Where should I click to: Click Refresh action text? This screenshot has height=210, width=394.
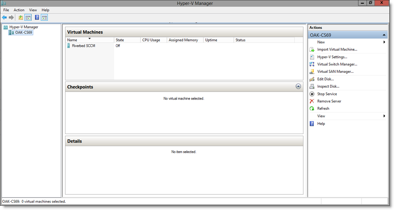tap(323, 108)
